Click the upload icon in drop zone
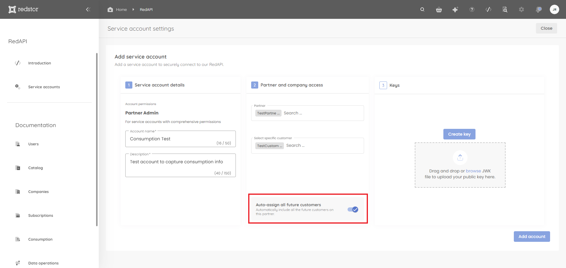 (460, 158)
